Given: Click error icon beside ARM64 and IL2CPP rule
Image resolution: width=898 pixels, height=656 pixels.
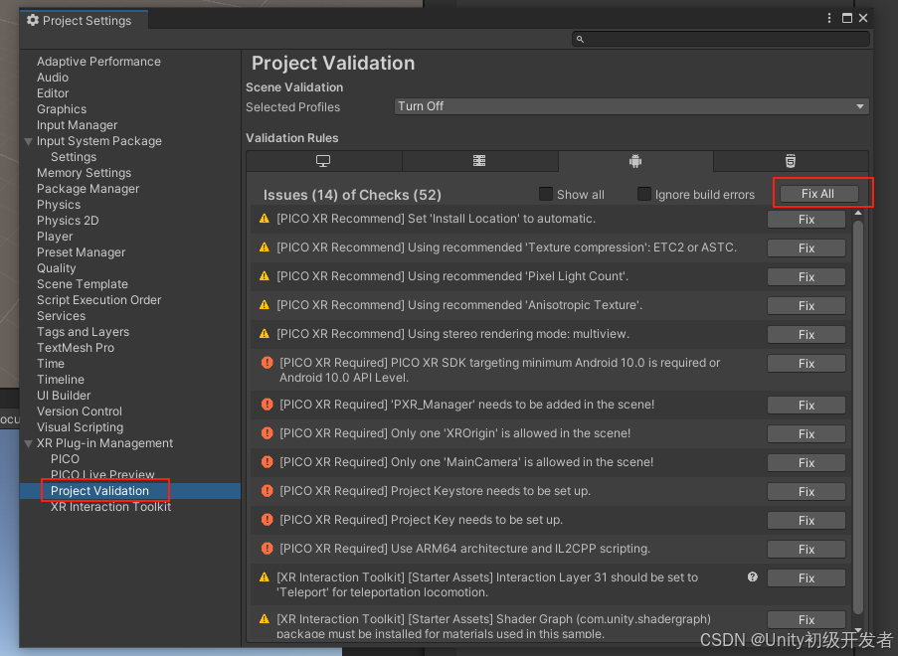Looking at the screenshot, I should coord(267,548).
